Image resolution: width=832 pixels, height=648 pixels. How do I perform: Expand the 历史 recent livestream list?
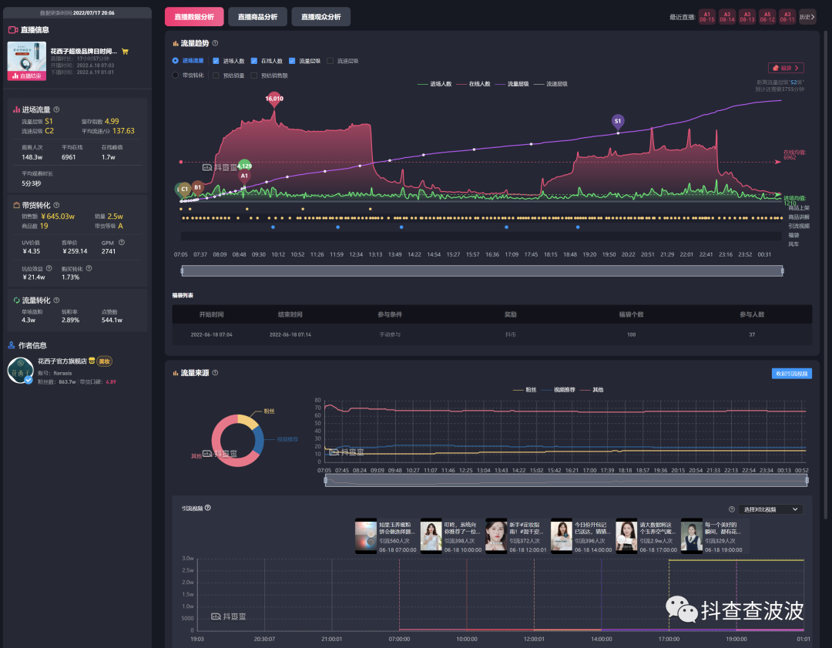click(x=807, y=17)
